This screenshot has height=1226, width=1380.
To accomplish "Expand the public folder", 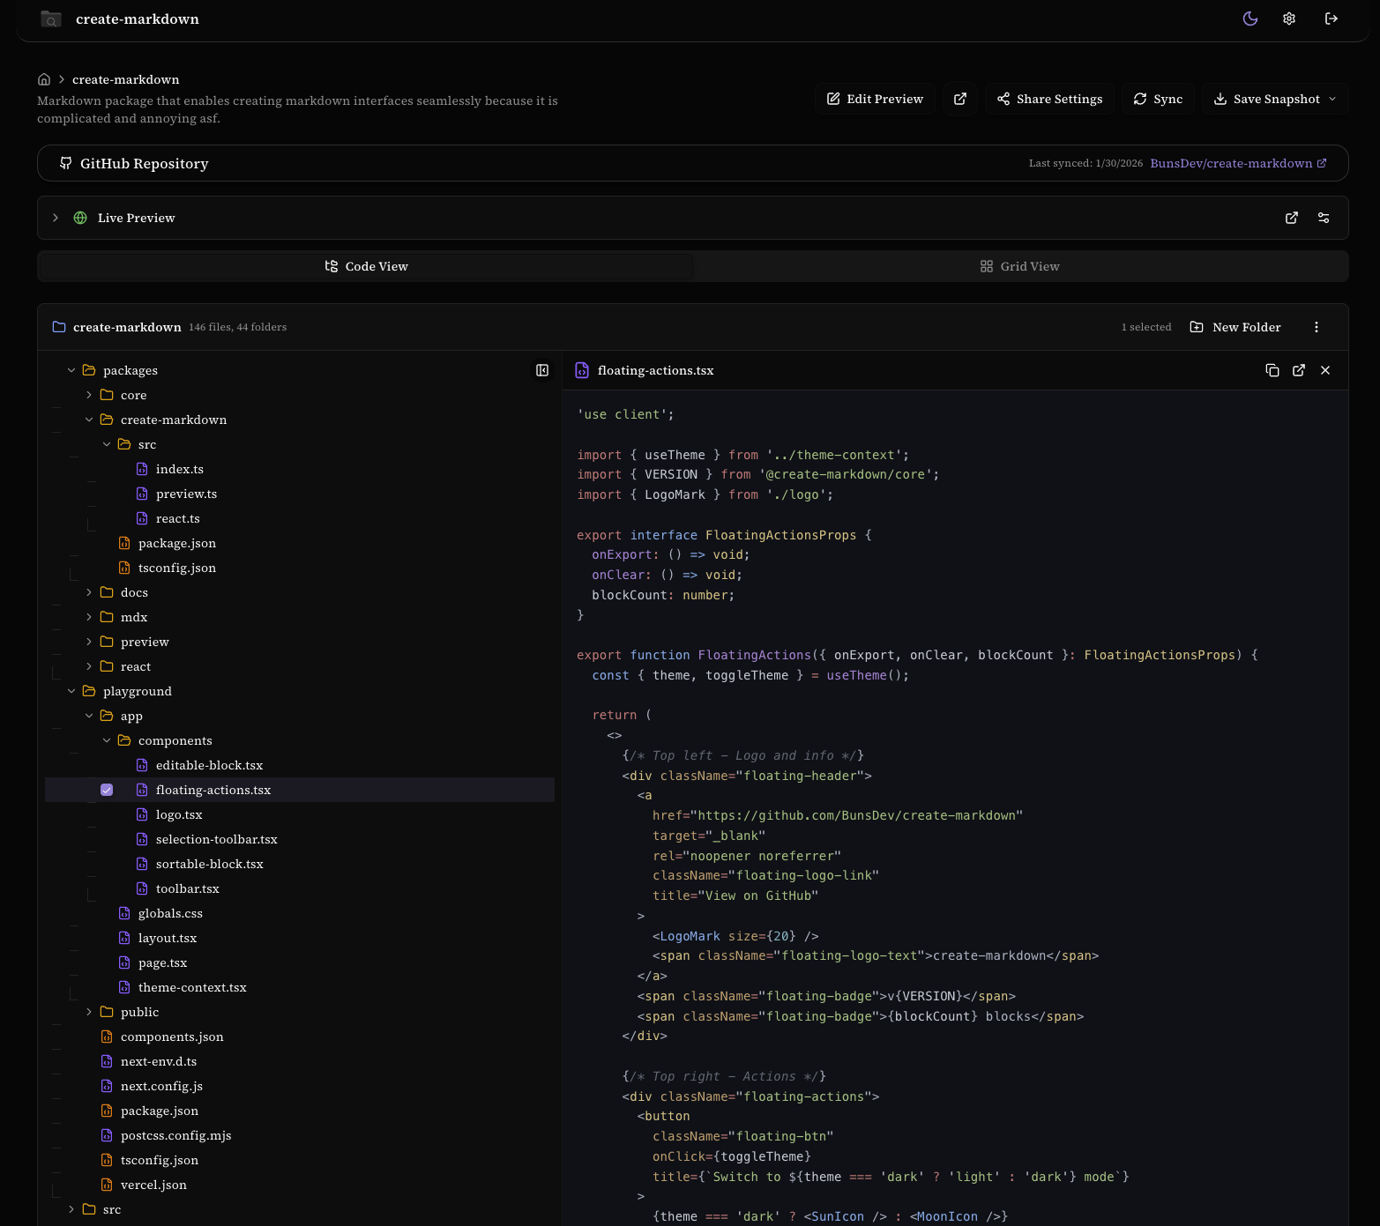I will [89, 1012].
